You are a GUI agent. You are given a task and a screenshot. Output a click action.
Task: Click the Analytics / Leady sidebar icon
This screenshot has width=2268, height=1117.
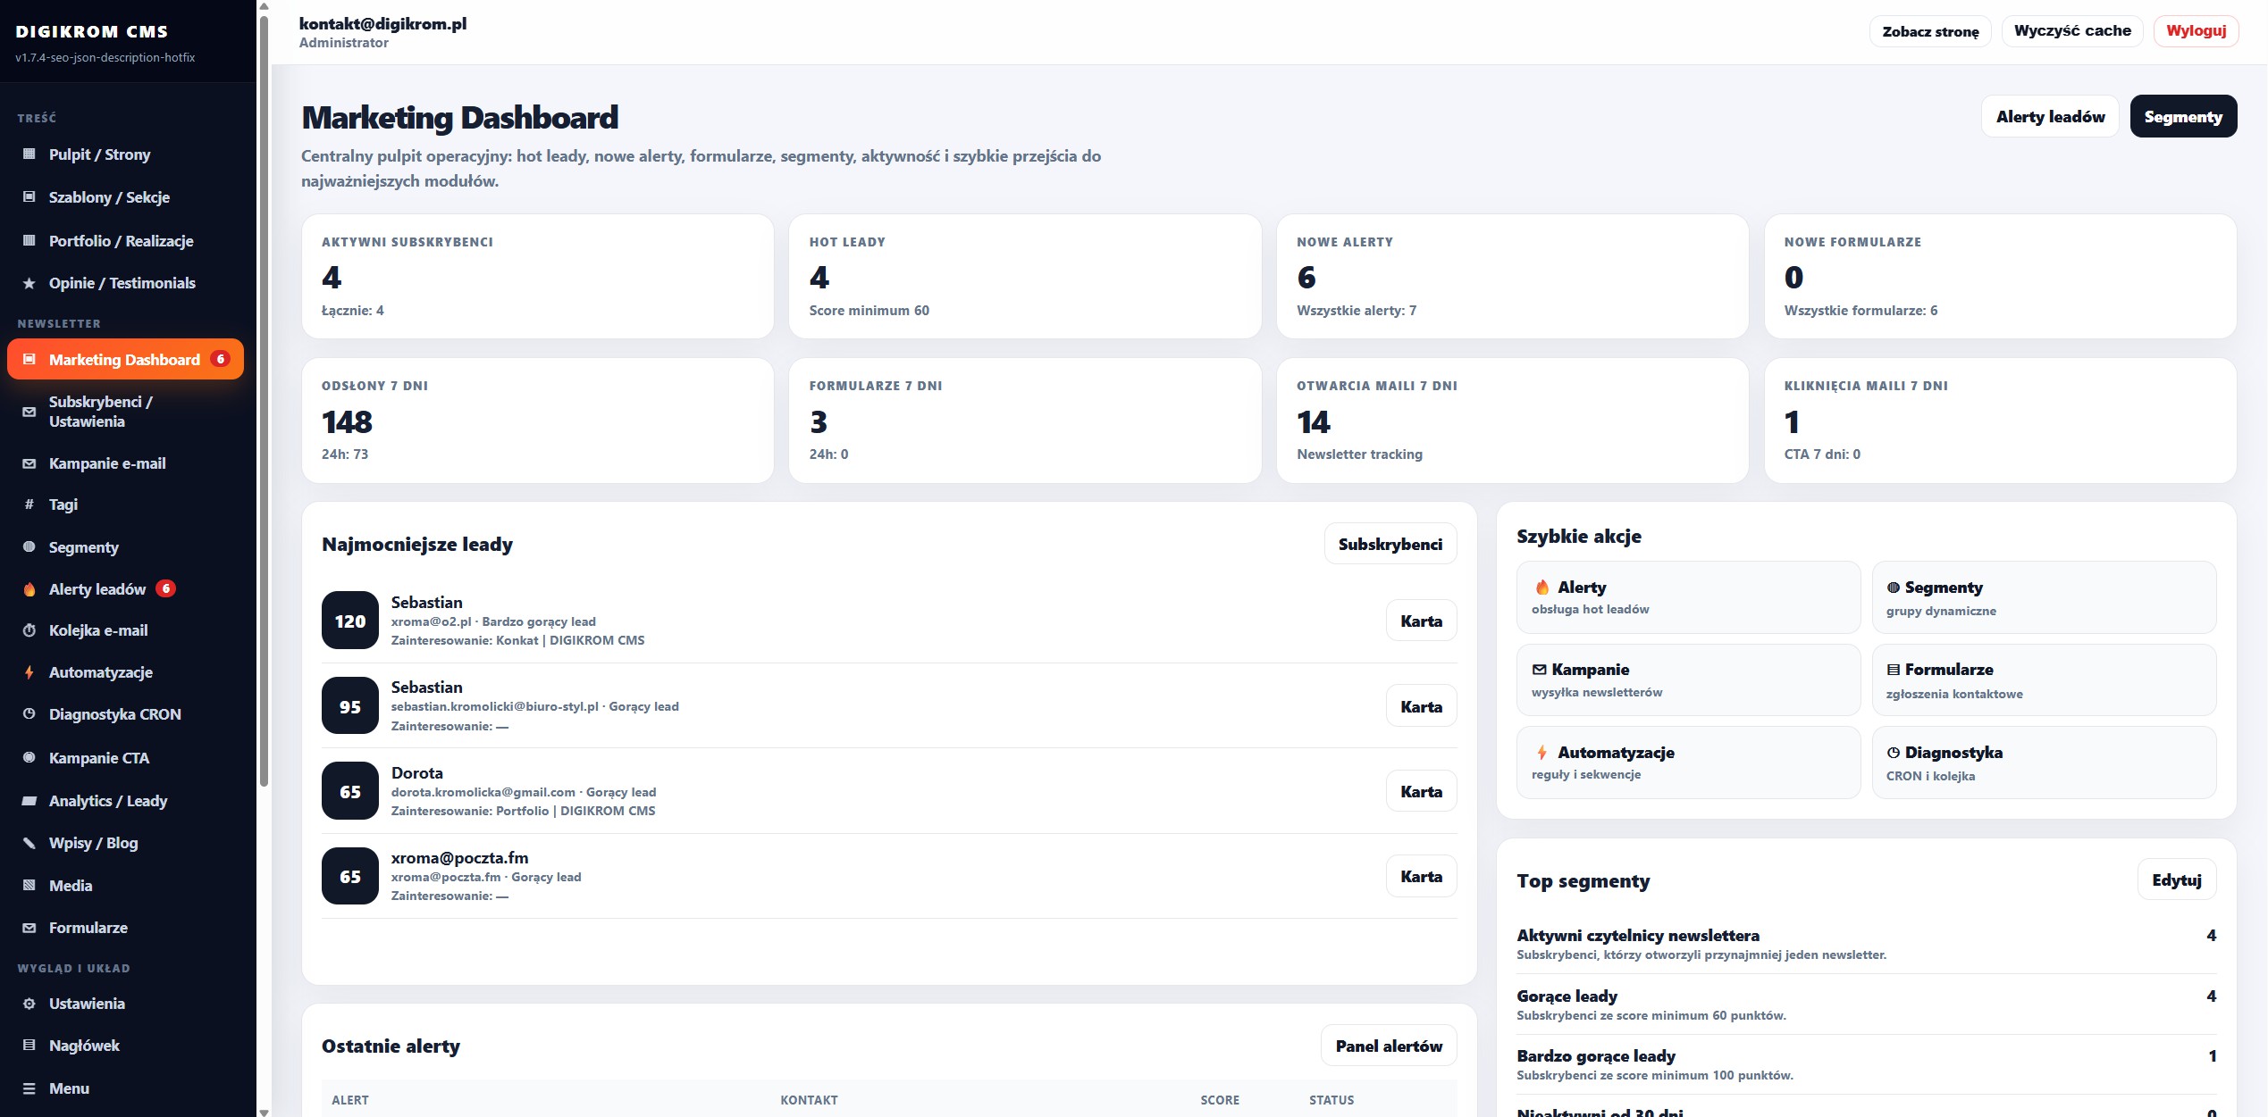coord(29,801)
